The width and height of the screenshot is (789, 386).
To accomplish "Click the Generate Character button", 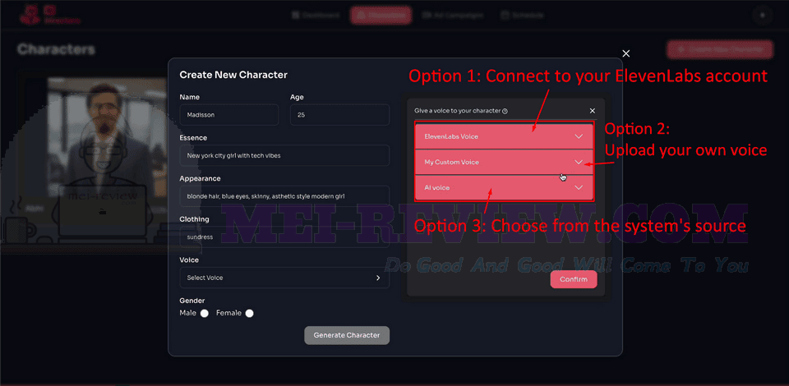I will click(347, 335).
